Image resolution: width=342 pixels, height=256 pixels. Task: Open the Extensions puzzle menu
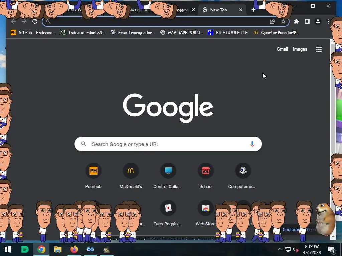pos(297,21)
